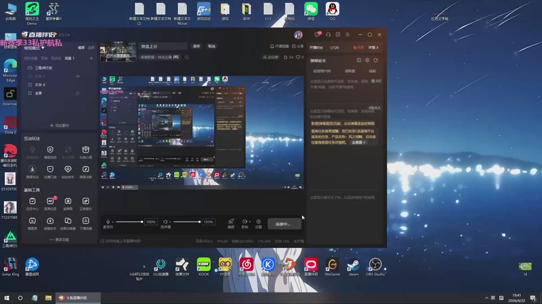Viewport: 542px width, 304px height.
Task: Open speaker device dropdown arrow
Action: (170, 222)
